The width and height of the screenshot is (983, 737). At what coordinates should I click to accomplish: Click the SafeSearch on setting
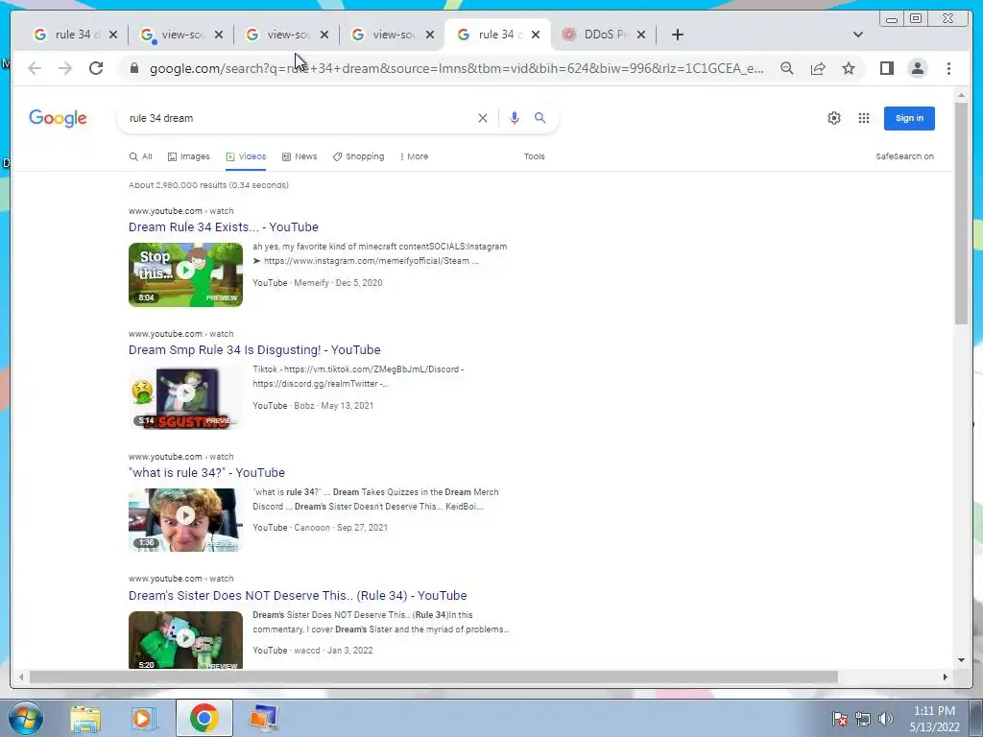(x=904, y=156)
